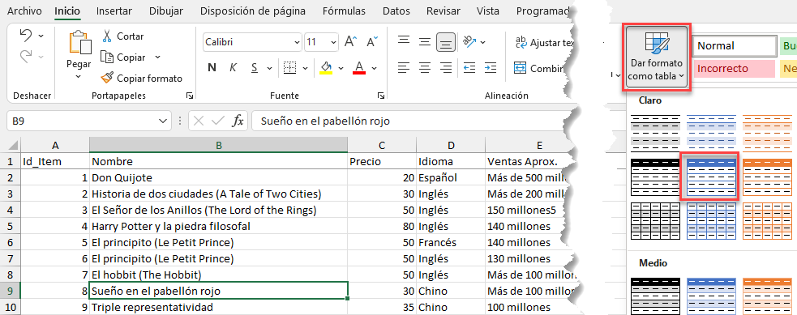Switch to Vista tab
Viewport: 797px width, 315px height.
pyautogui.click(x=488, y=11)
